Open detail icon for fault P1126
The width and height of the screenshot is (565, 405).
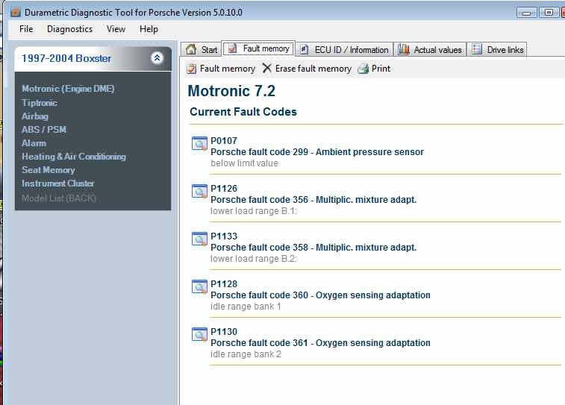(199, 192)
